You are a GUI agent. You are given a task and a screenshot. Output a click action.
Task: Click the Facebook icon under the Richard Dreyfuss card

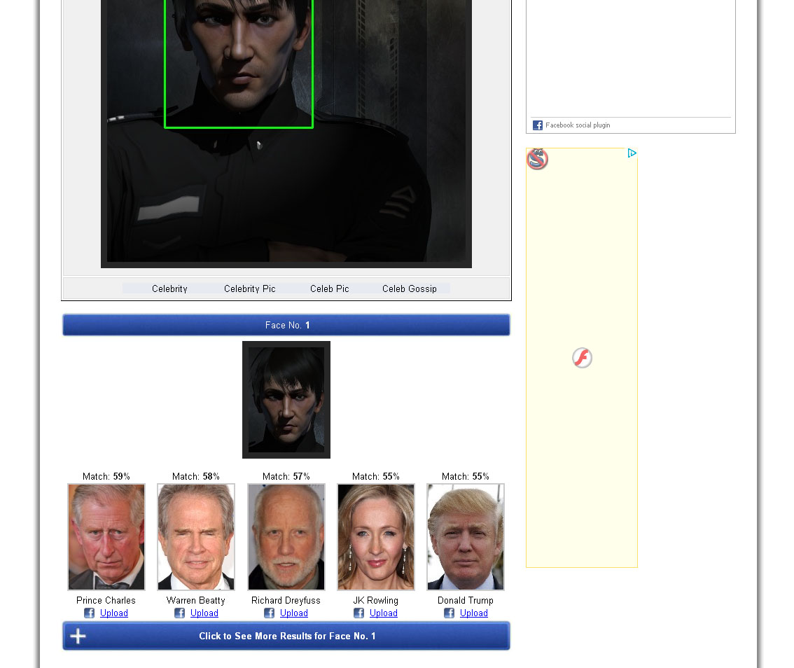click(x=269, y=613)
